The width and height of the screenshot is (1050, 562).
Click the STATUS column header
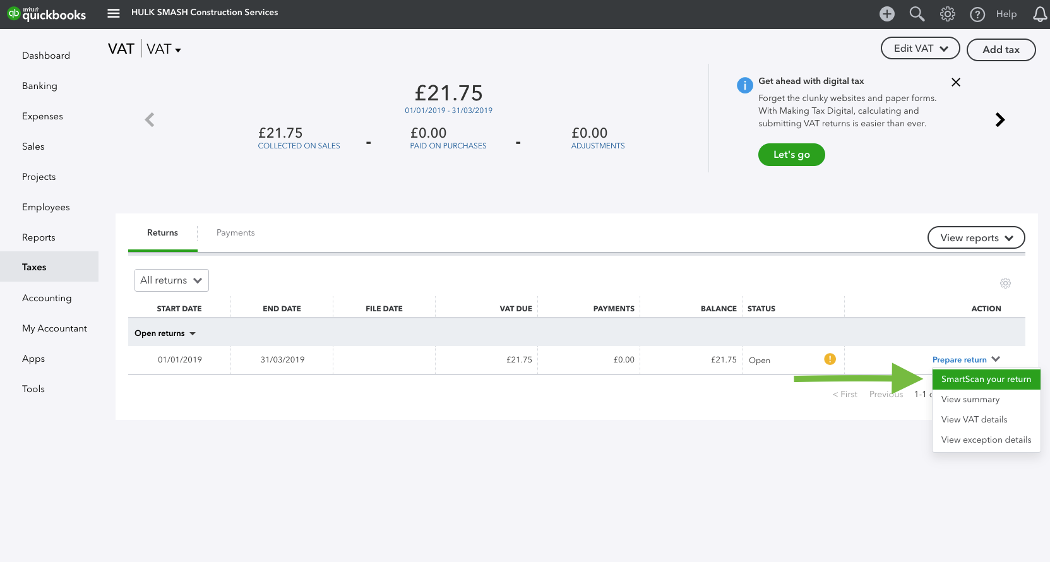761,309
